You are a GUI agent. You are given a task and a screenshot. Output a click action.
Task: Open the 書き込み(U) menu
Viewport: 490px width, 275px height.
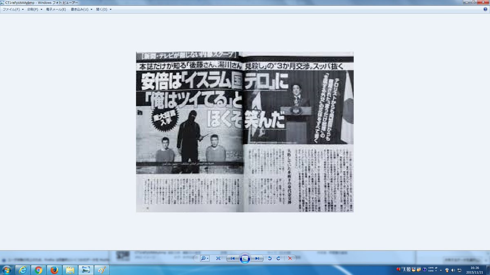(x=82, y=9)
